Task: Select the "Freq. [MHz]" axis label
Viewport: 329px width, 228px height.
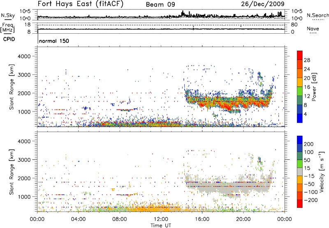Action: click(x=7, y=28)
